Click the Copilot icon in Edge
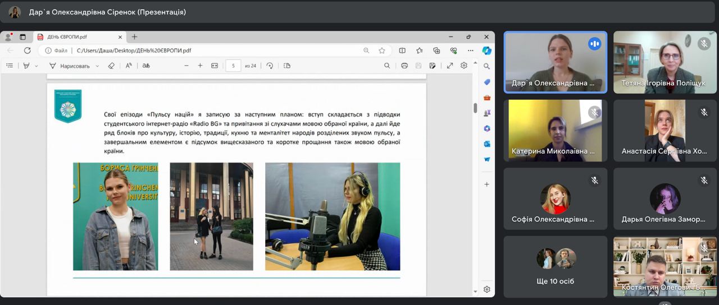The image size is (719, 305). [487, 50]
